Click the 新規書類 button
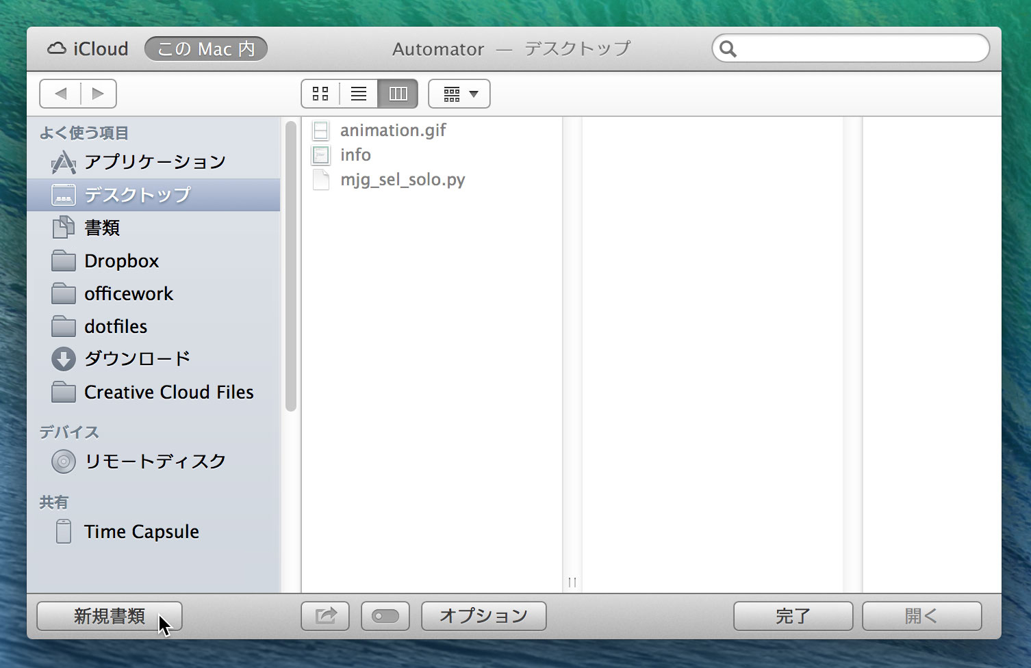Screen dimensions: 1031x668 tap(110, 616)
